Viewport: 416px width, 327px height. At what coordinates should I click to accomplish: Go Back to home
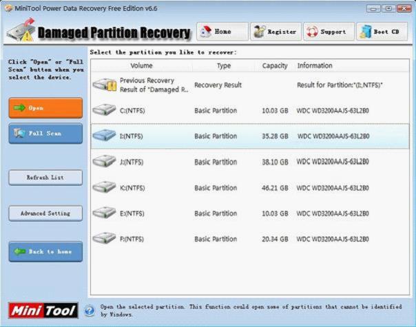pyautogui.click(x=45, y=252)
